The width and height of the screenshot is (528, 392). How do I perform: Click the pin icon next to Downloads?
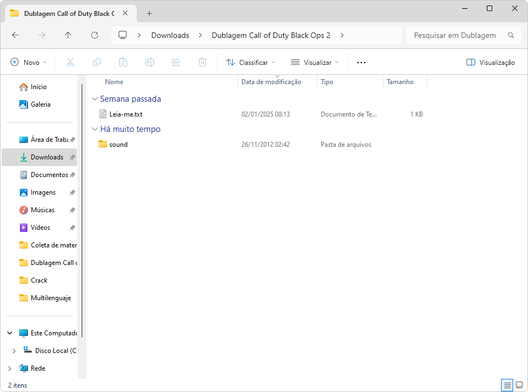[72, 157]
